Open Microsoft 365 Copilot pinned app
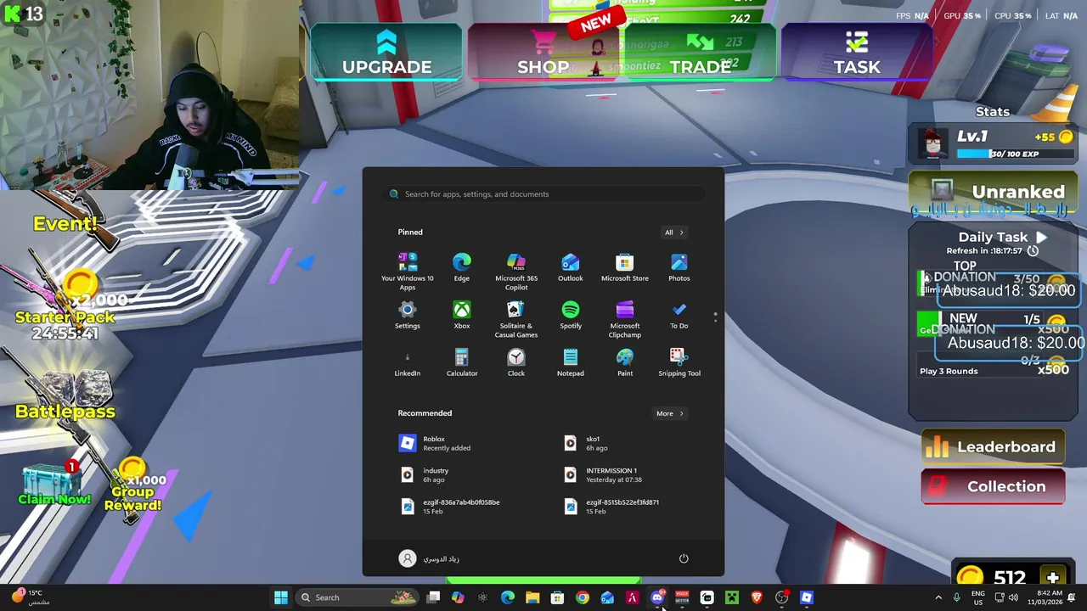This screenshot has width=1087, height=611. [516, 272]
